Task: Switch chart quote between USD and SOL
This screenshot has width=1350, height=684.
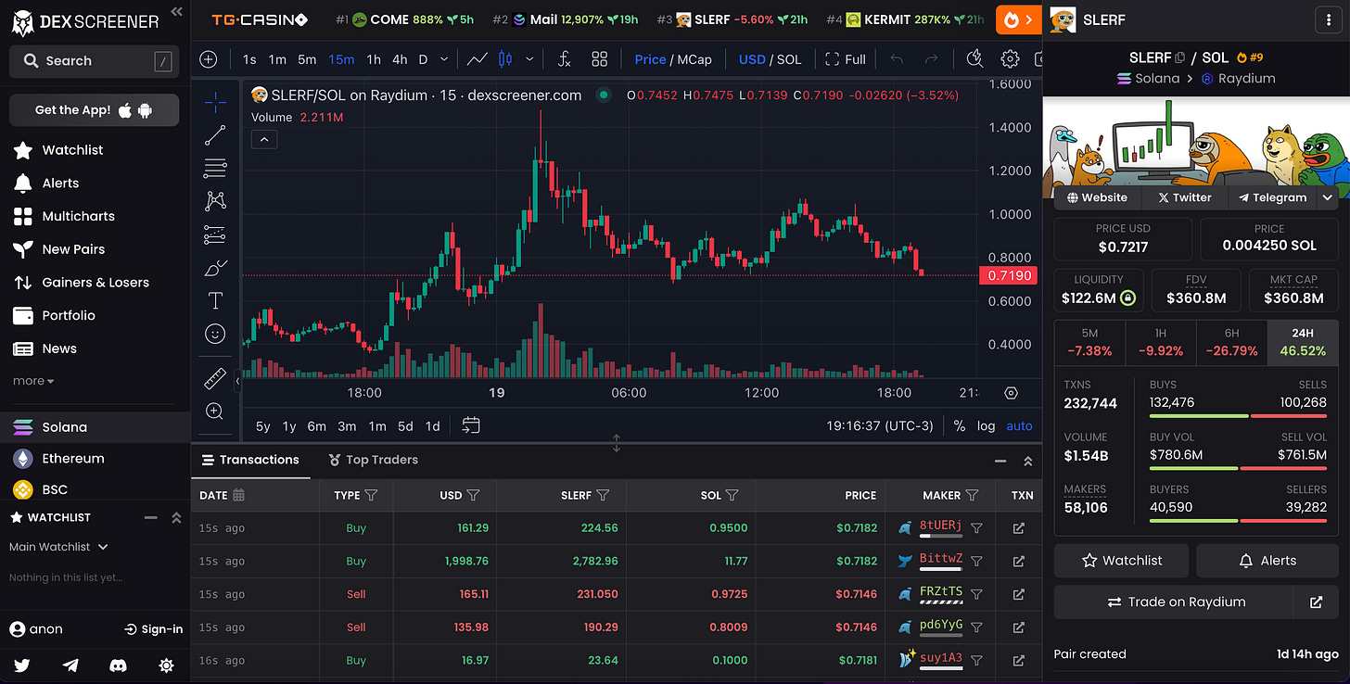Action: (x=770, y=59)
